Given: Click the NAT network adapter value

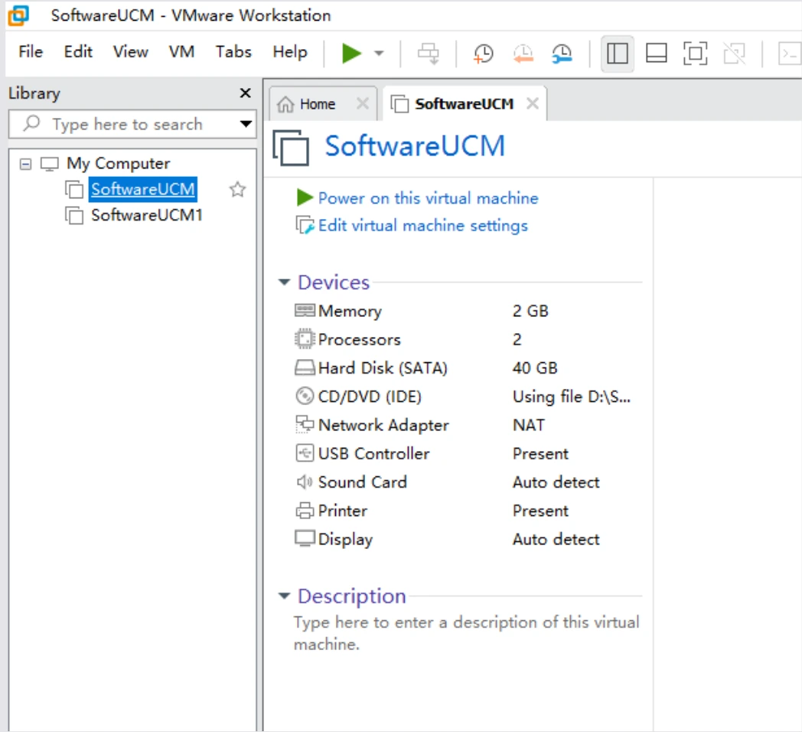Looking at the screenshot, I should pos(529,425).
